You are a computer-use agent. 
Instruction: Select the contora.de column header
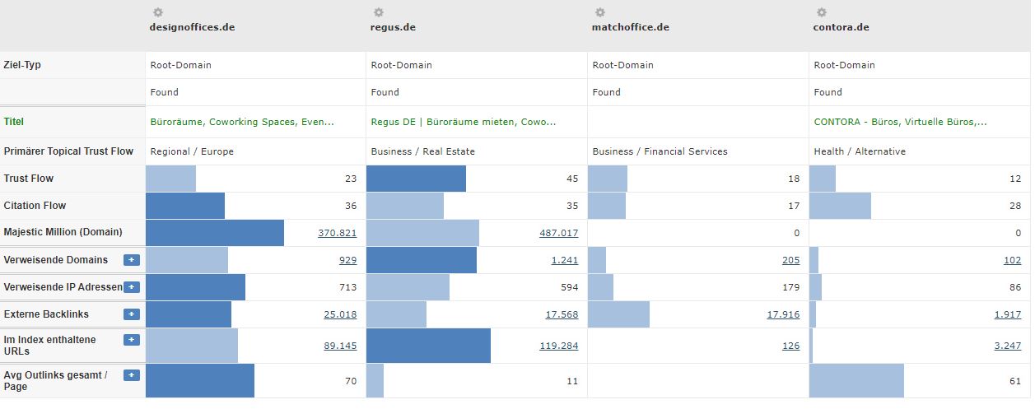pos(842,27)
